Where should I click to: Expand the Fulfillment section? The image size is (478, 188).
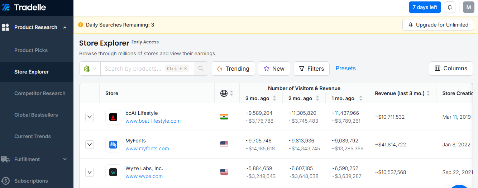[x=65, y=159]
